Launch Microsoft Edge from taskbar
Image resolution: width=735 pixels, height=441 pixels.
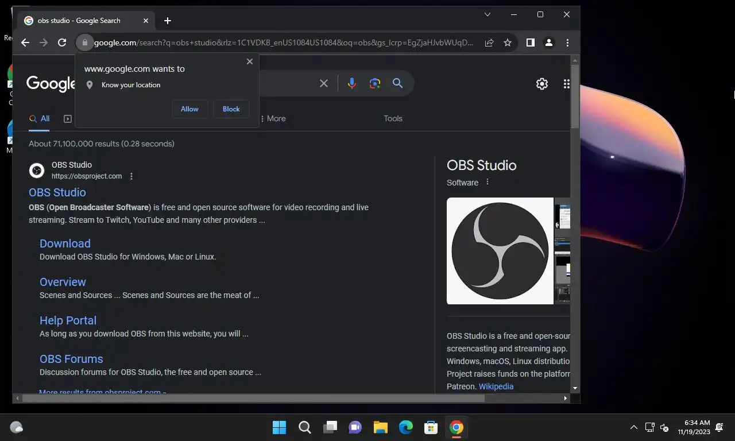(406, 427)
